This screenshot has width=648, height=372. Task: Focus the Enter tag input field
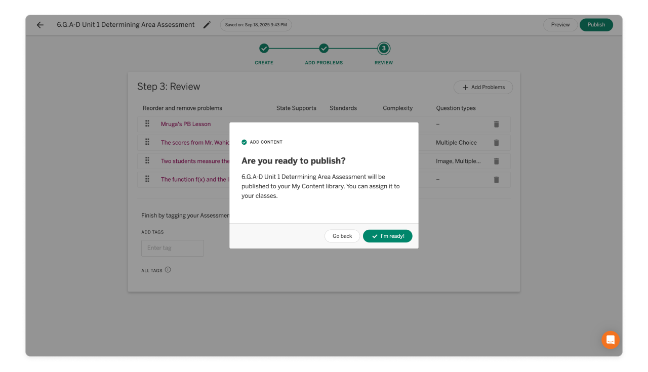pos(173,248)
